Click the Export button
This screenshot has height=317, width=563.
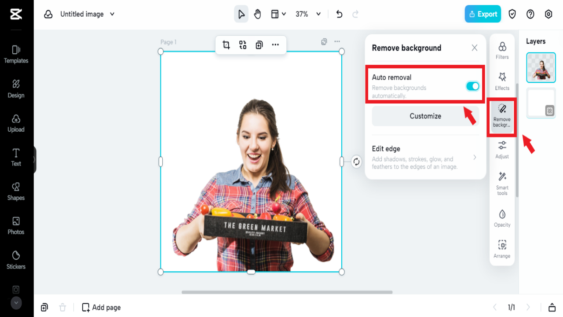[x=483, y=14]
